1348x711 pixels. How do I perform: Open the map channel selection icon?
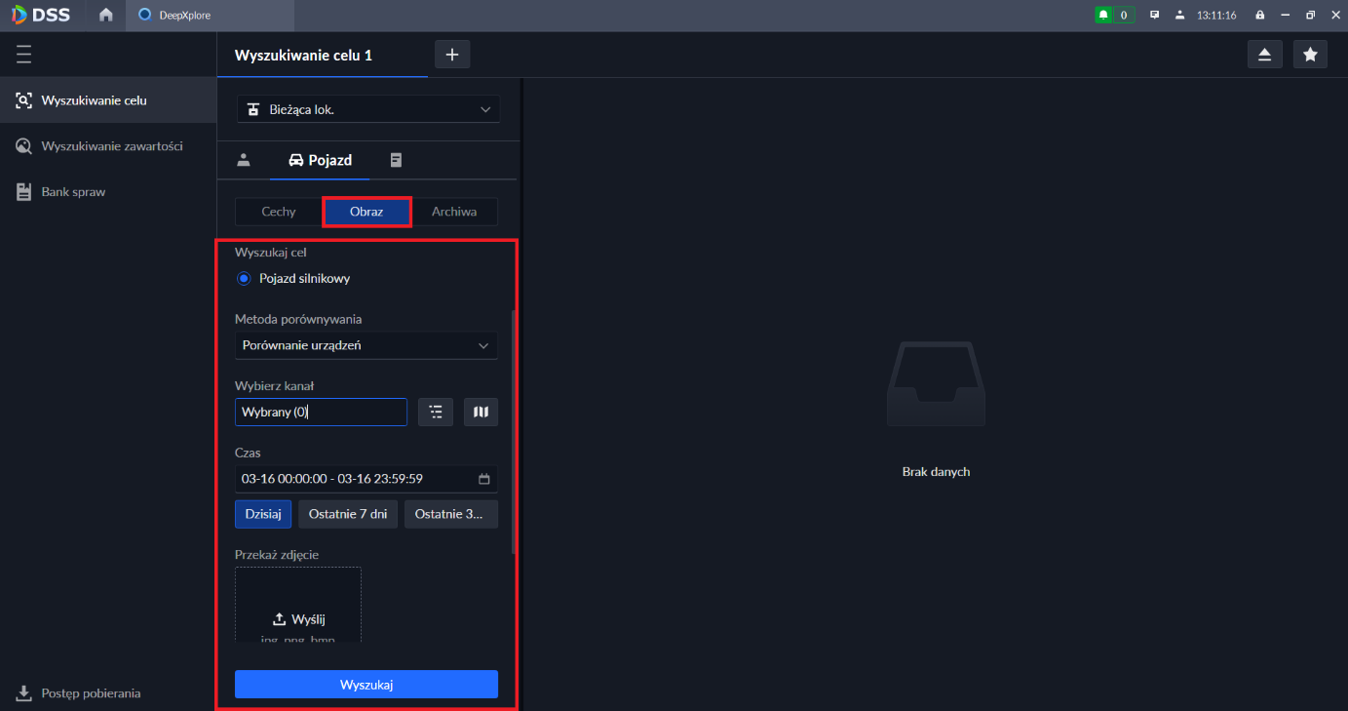[x=481, y=413]
